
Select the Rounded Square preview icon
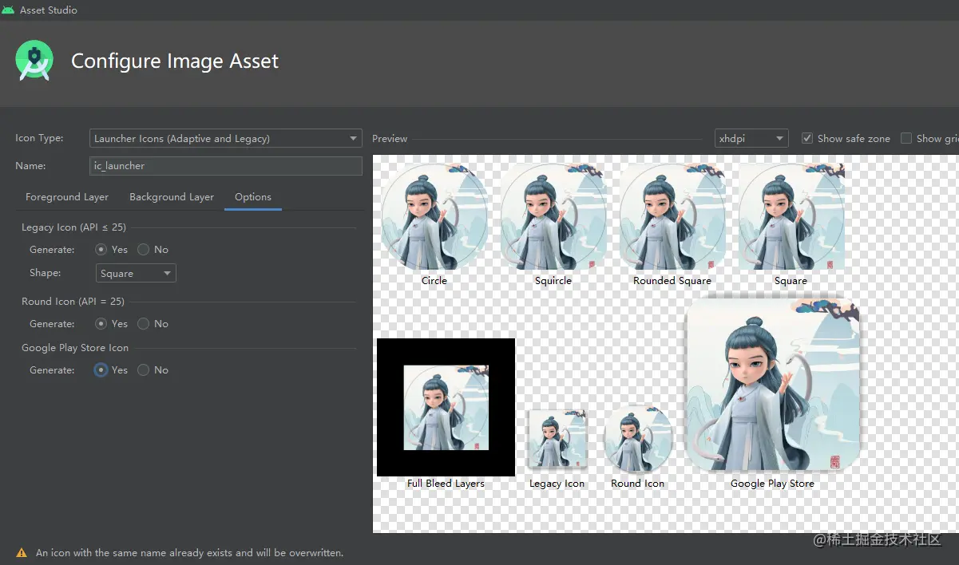(x=672, y=217)
